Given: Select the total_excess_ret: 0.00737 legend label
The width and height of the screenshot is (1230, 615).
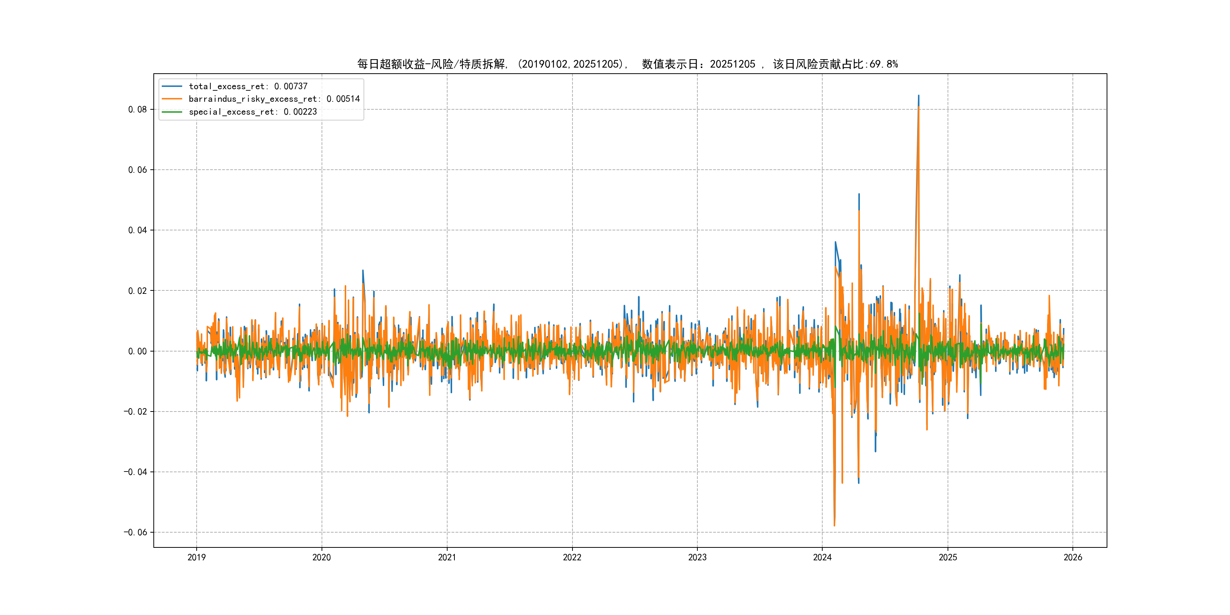Looking at the screenshot, I should (x=248, y=87).
